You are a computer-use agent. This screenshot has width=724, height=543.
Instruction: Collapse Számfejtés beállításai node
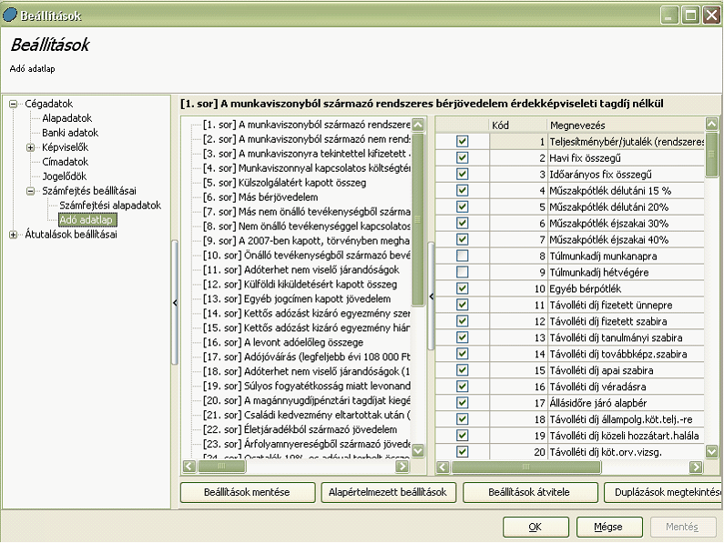[30, 191]
